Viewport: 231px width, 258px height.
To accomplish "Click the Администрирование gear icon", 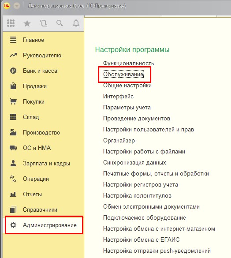I will [x=13, y=225].
